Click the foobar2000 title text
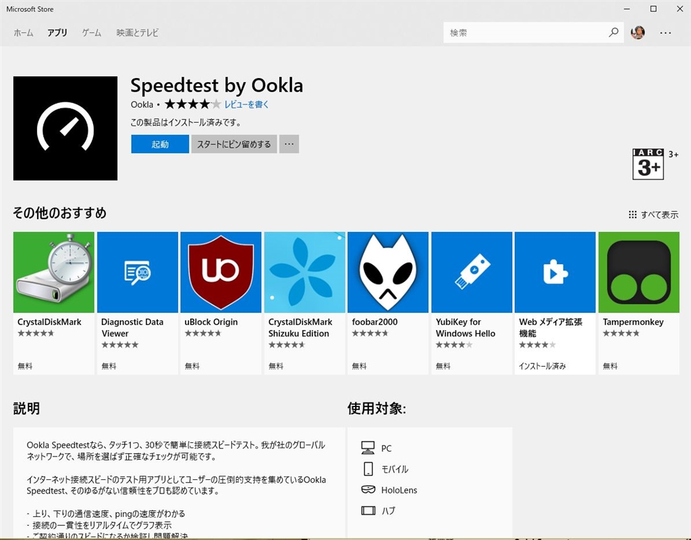 (375, 322)
